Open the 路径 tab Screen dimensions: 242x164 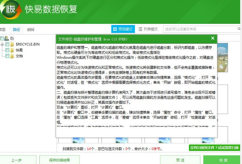pos(16,29)
